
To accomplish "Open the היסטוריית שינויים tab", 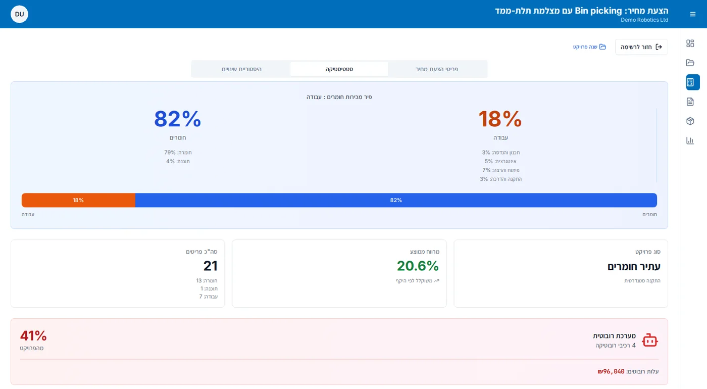I will click(241, 69).
